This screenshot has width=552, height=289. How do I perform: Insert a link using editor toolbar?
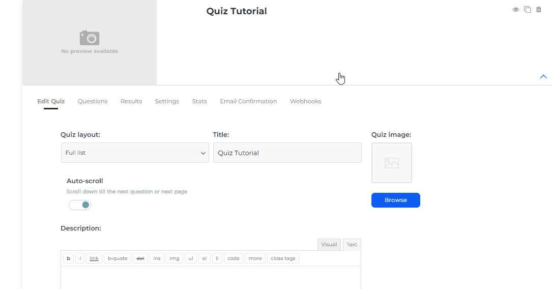(94, 258)
